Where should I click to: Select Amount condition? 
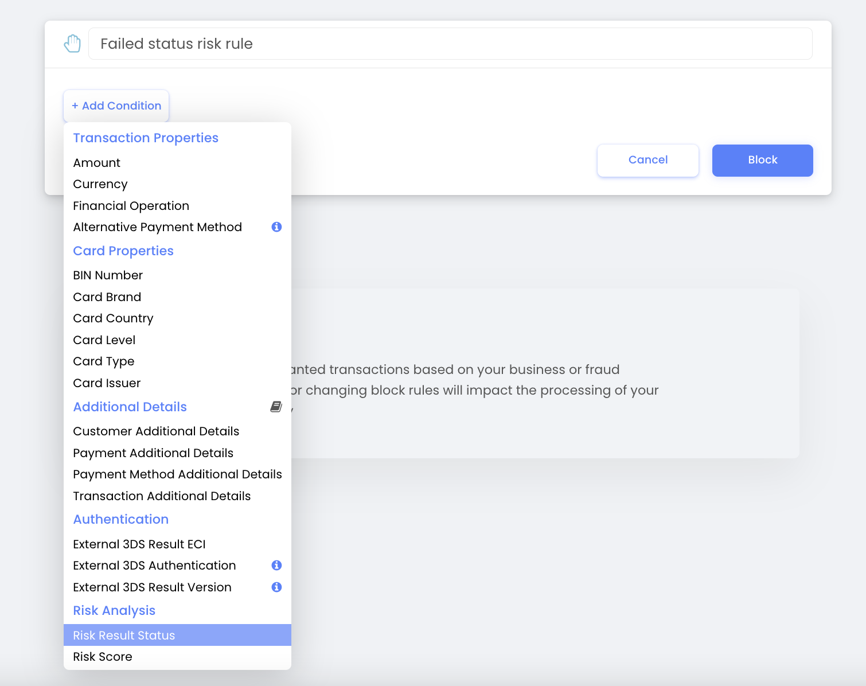tap(177, 163)
